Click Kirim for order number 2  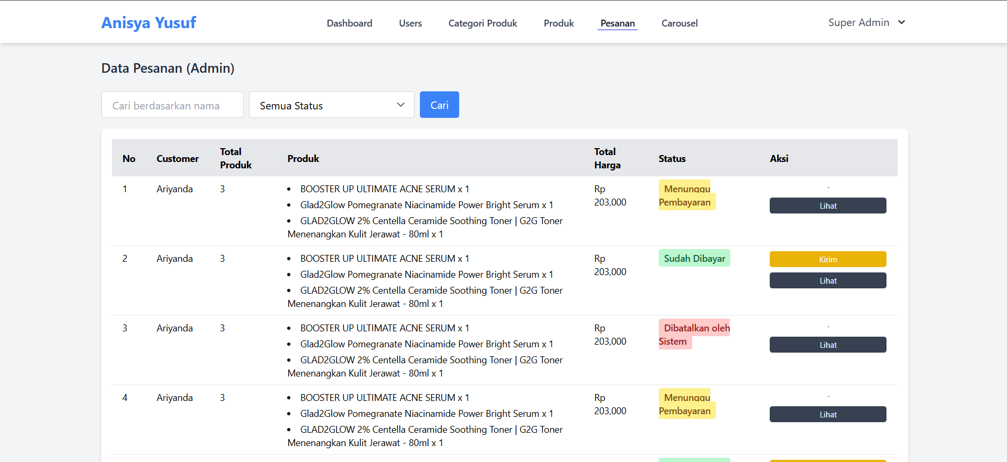(828, 259)
